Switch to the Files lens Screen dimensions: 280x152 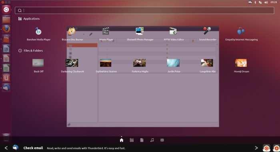click(x=142, y=140)
